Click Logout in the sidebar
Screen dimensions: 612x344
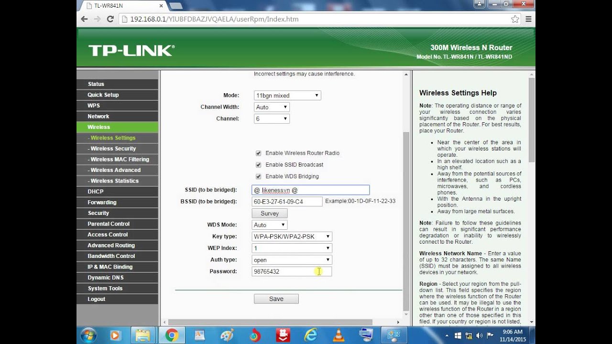(117, 299)
